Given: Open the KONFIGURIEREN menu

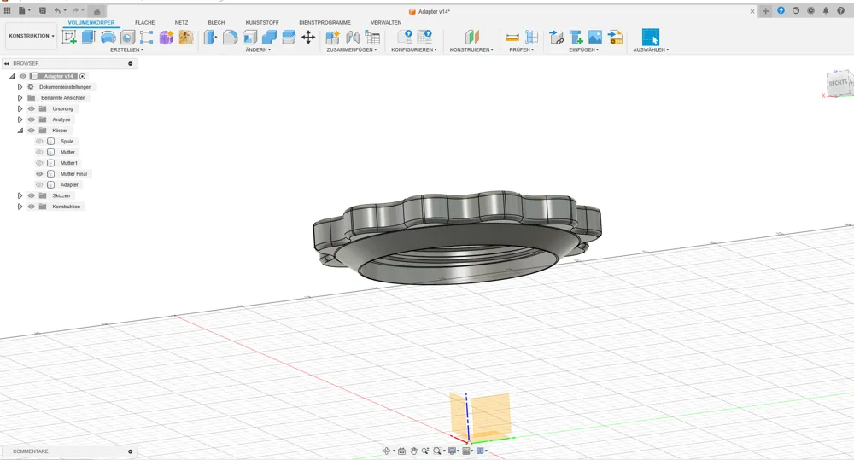Looking at the screenshot, I should click(x=414, y=49).
